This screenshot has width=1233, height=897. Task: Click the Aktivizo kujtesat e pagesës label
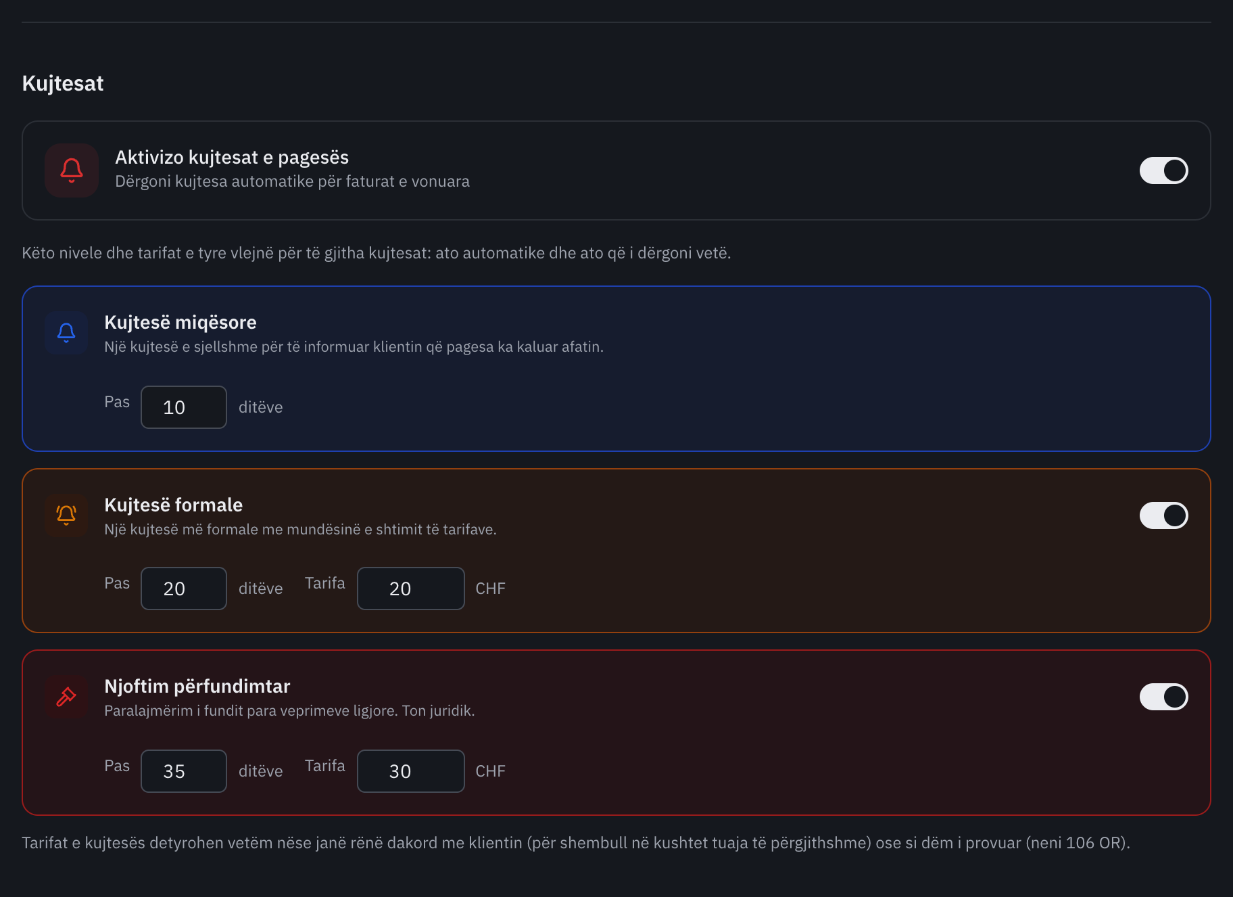(232, 158)
